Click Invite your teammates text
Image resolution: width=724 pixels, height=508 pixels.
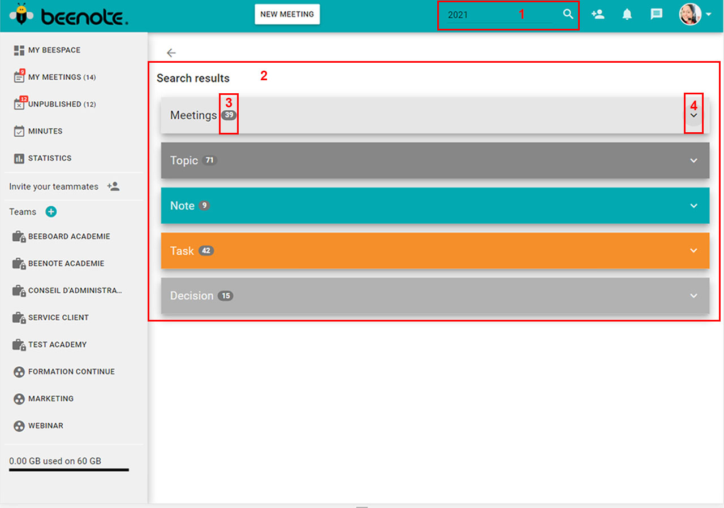click(x=54, y=186)
